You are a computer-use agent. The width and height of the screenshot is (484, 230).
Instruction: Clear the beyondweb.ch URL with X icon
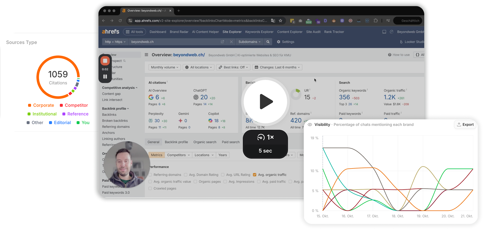[x=231, y=42]
